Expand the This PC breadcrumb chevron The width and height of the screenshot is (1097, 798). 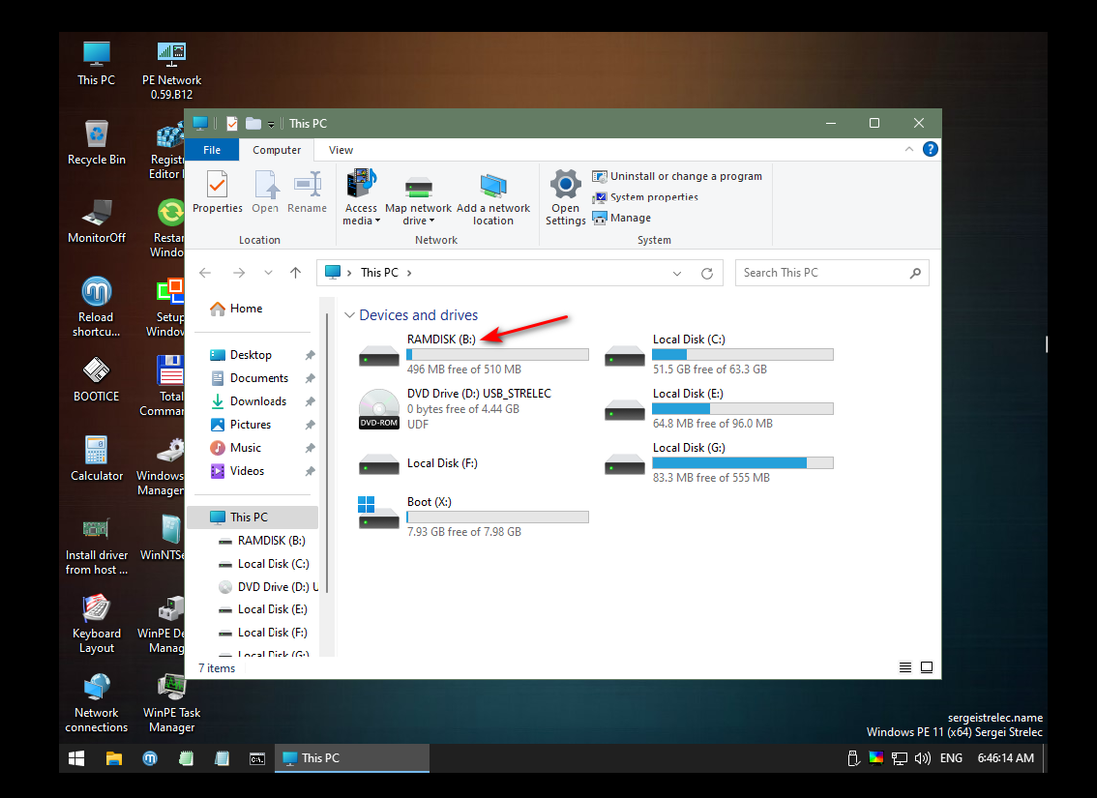pos(409,273)
